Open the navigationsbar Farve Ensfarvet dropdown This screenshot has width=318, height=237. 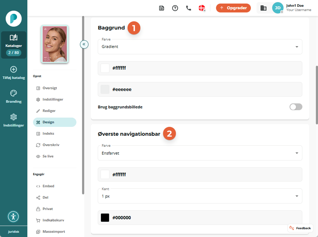click(200, 153)
